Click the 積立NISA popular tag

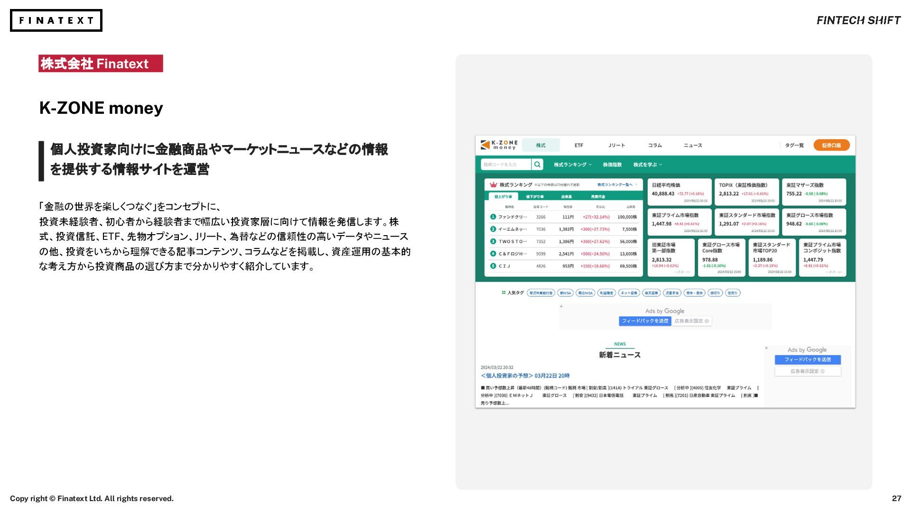click(x=586, y=293)
